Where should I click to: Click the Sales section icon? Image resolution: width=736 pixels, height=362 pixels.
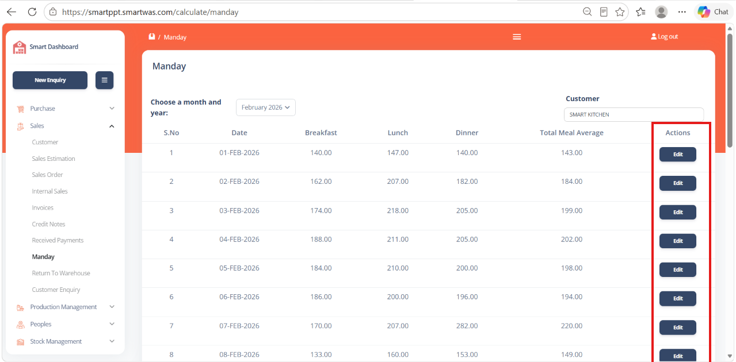click(x=20, y=126)
